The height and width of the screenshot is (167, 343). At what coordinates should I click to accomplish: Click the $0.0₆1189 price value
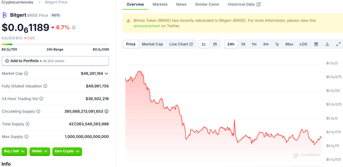pos(25,27)
